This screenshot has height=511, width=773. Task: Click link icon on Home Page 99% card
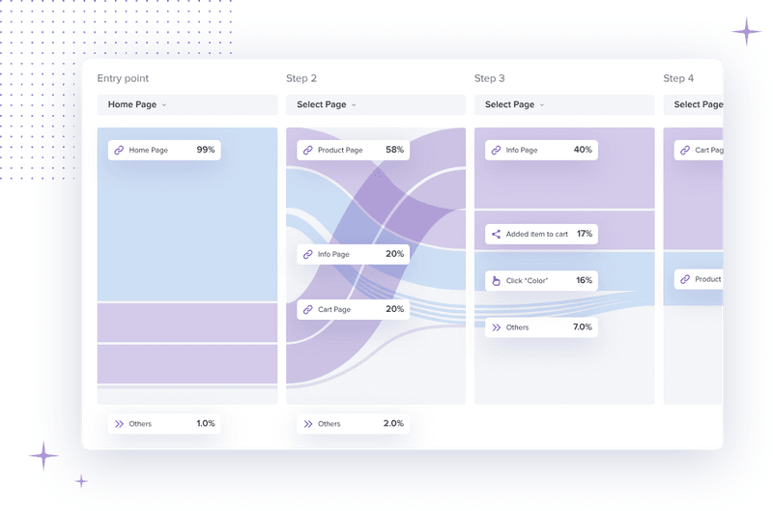pyautogui.click(x=119, y=151)
